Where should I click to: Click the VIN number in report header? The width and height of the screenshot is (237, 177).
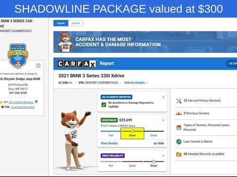[x=102, y=83]
